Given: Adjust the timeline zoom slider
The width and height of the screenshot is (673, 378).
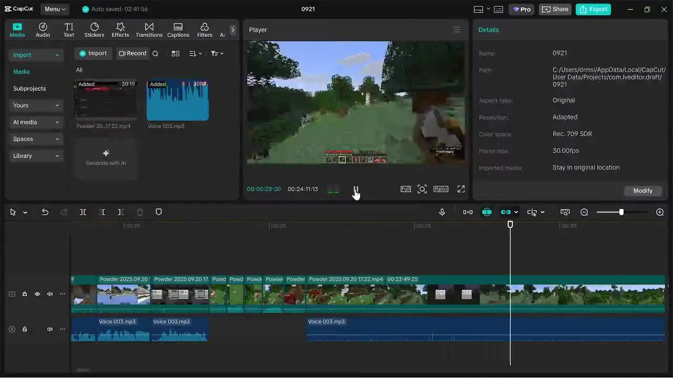Looking at the screenshot, I should click(622, 212).
